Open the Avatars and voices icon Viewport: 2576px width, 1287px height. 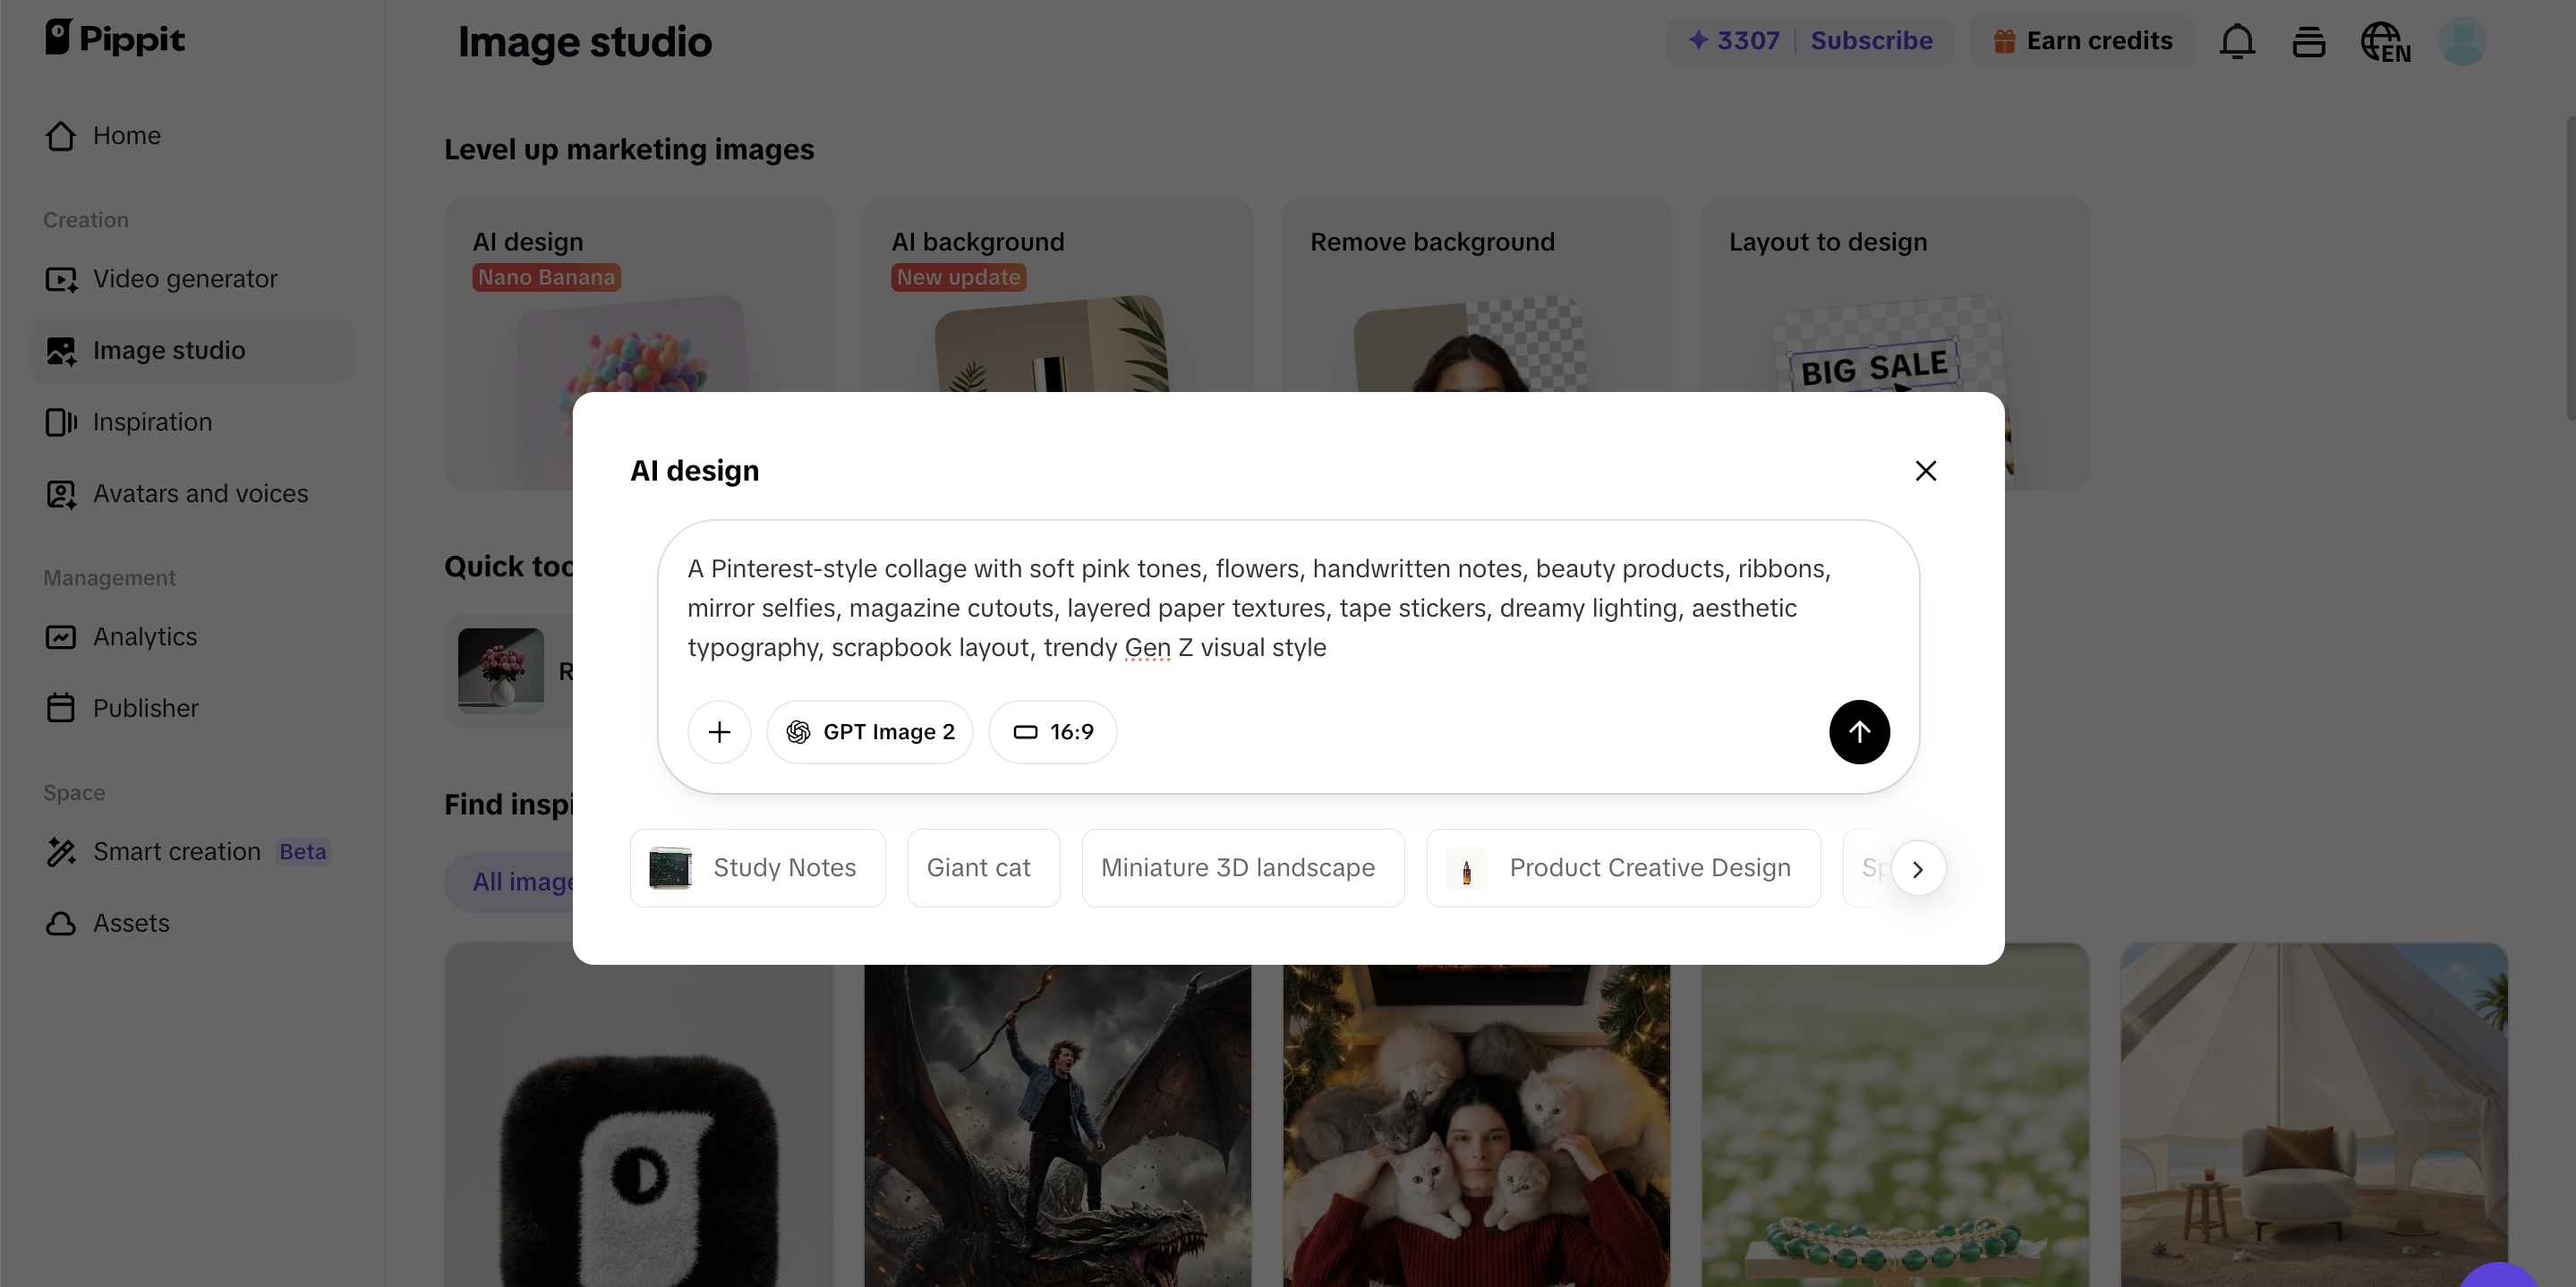point(61,494)
